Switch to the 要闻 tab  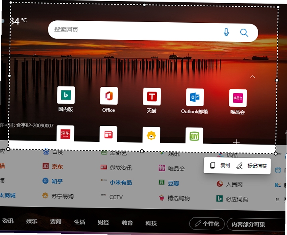[x=55, y=221]
